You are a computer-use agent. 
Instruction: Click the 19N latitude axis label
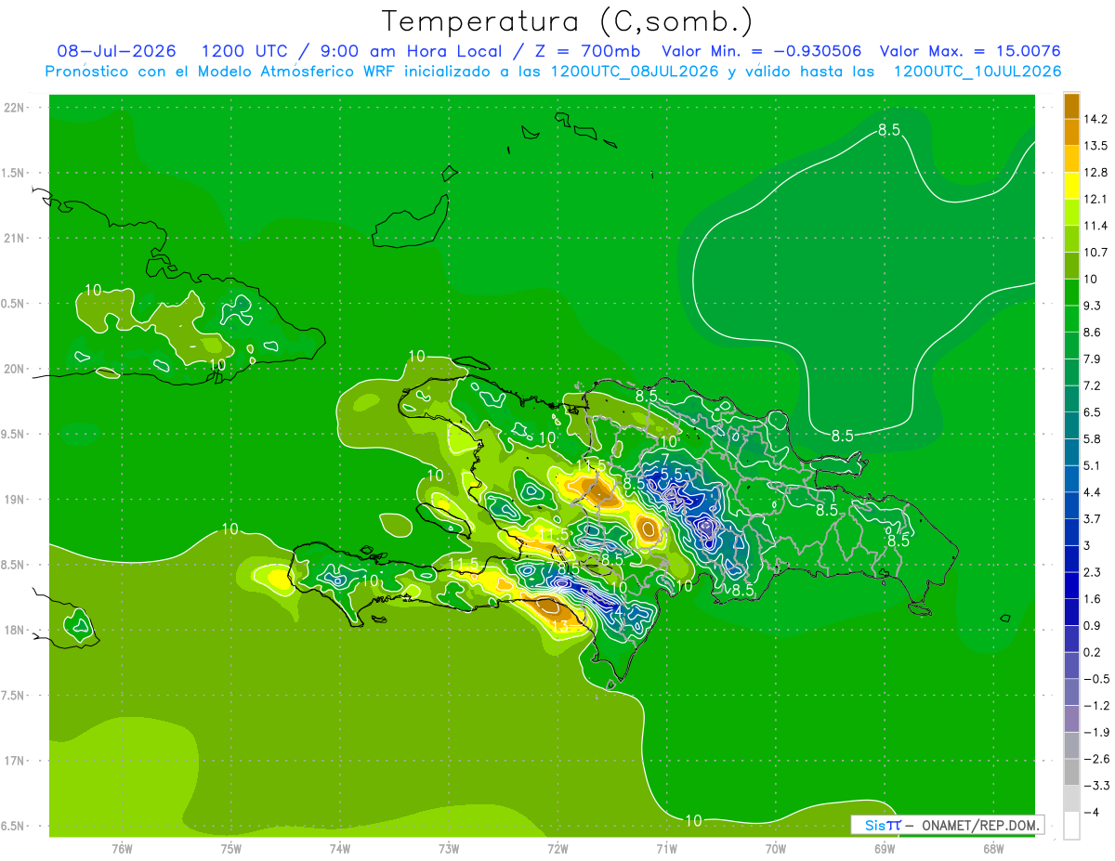tap(15, 500)
